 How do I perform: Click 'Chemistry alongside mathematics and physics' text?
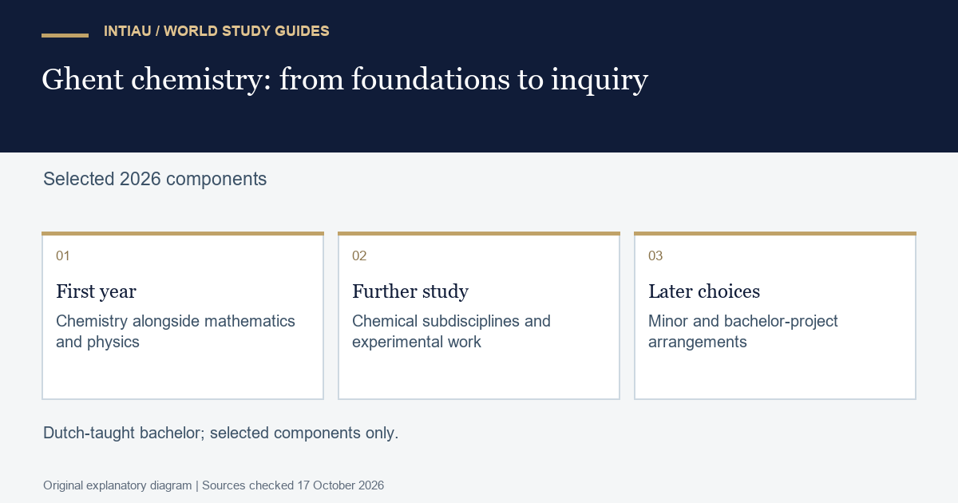coord(176,331)
